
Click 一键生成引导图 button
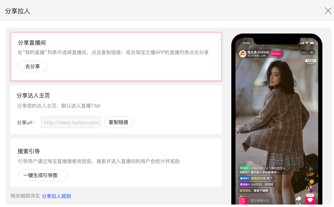pos(43,175)
